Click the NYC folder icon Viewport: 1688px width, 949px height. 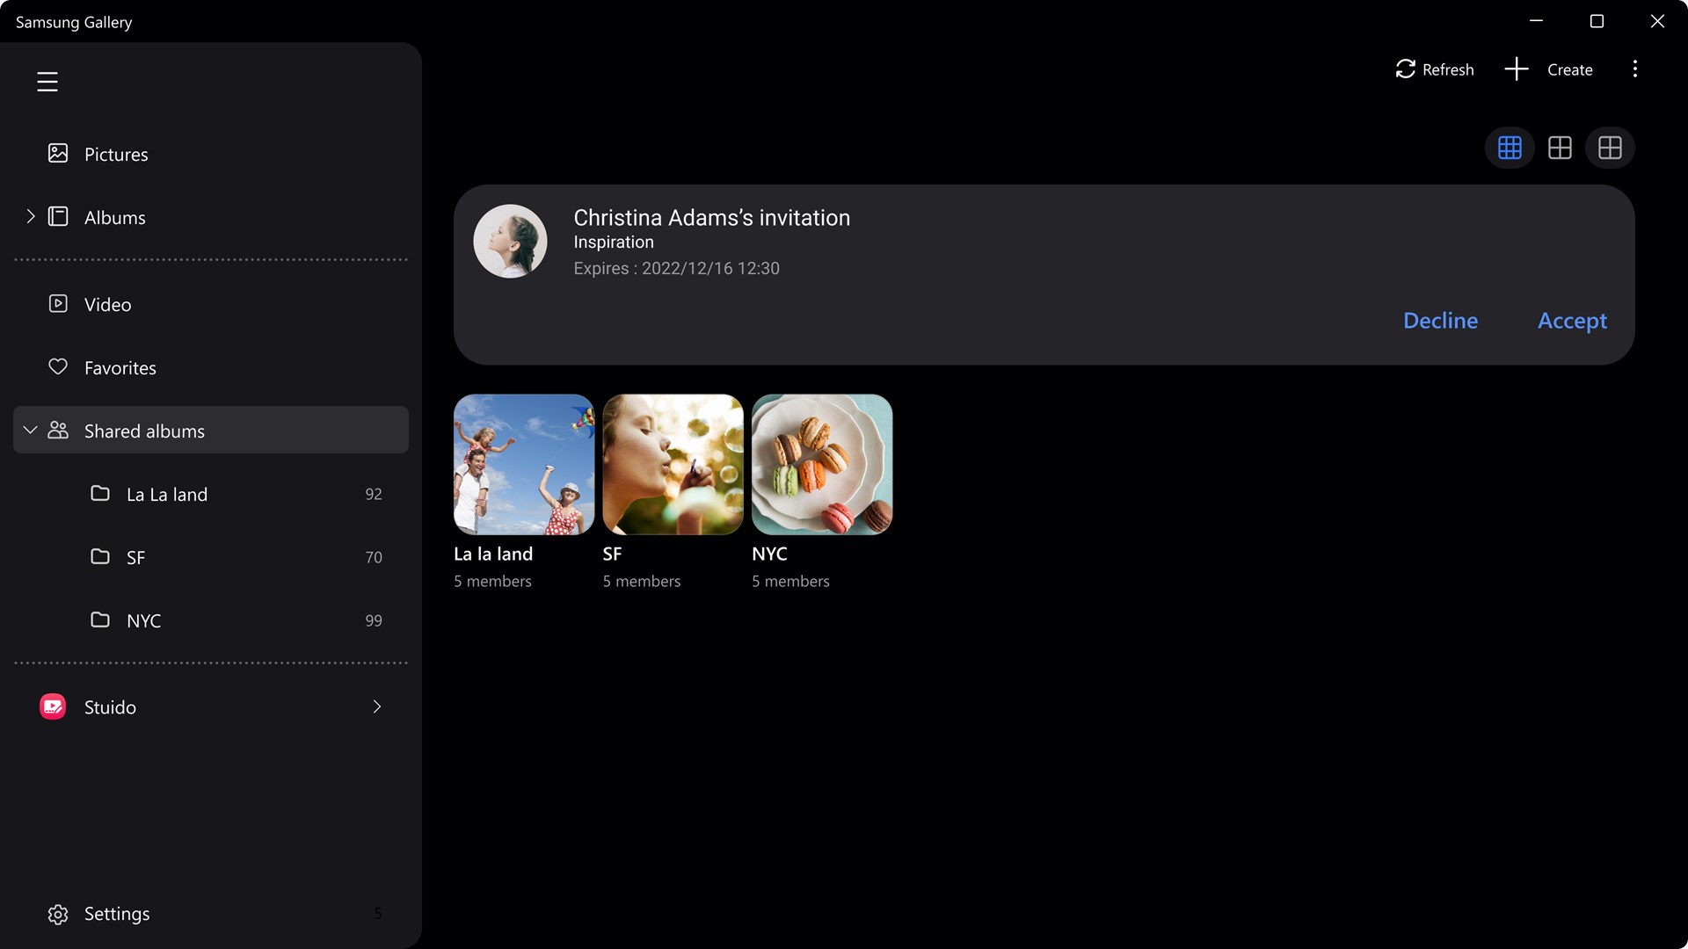pos(100,619)
